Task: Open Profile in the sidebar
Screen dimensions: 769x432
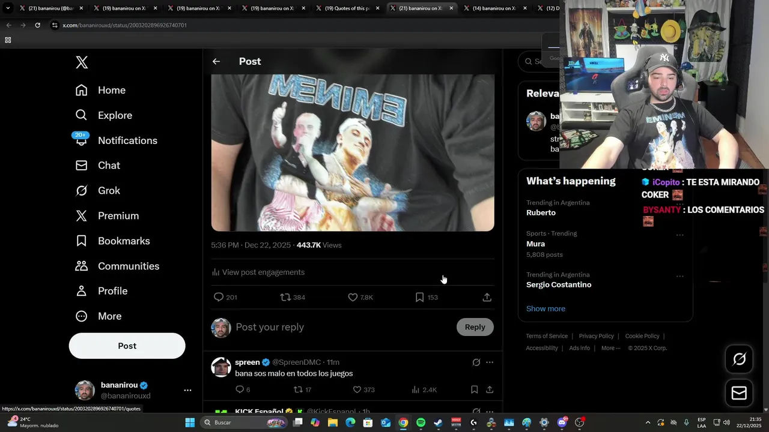Action: (x=101, y=291)
